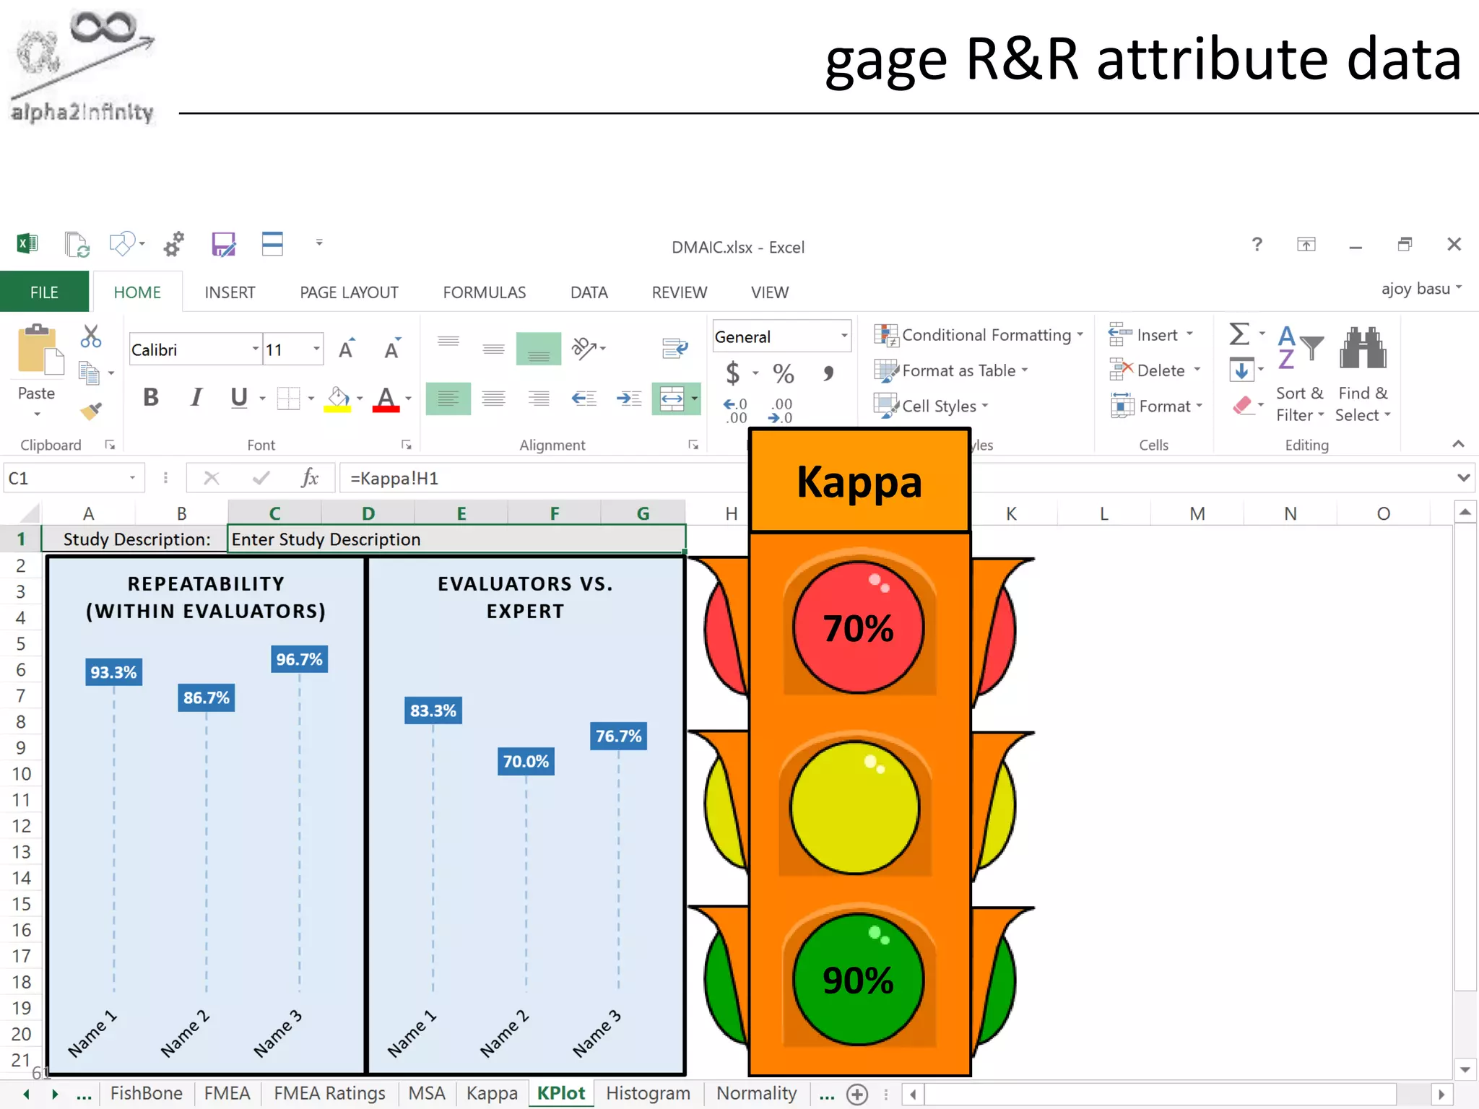
Task: Click the Wrap Text icon
Action: tap(675, 348)
